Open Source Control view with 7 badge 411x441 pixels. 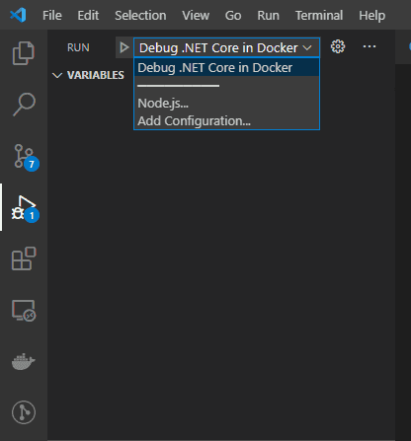(26, 157)
